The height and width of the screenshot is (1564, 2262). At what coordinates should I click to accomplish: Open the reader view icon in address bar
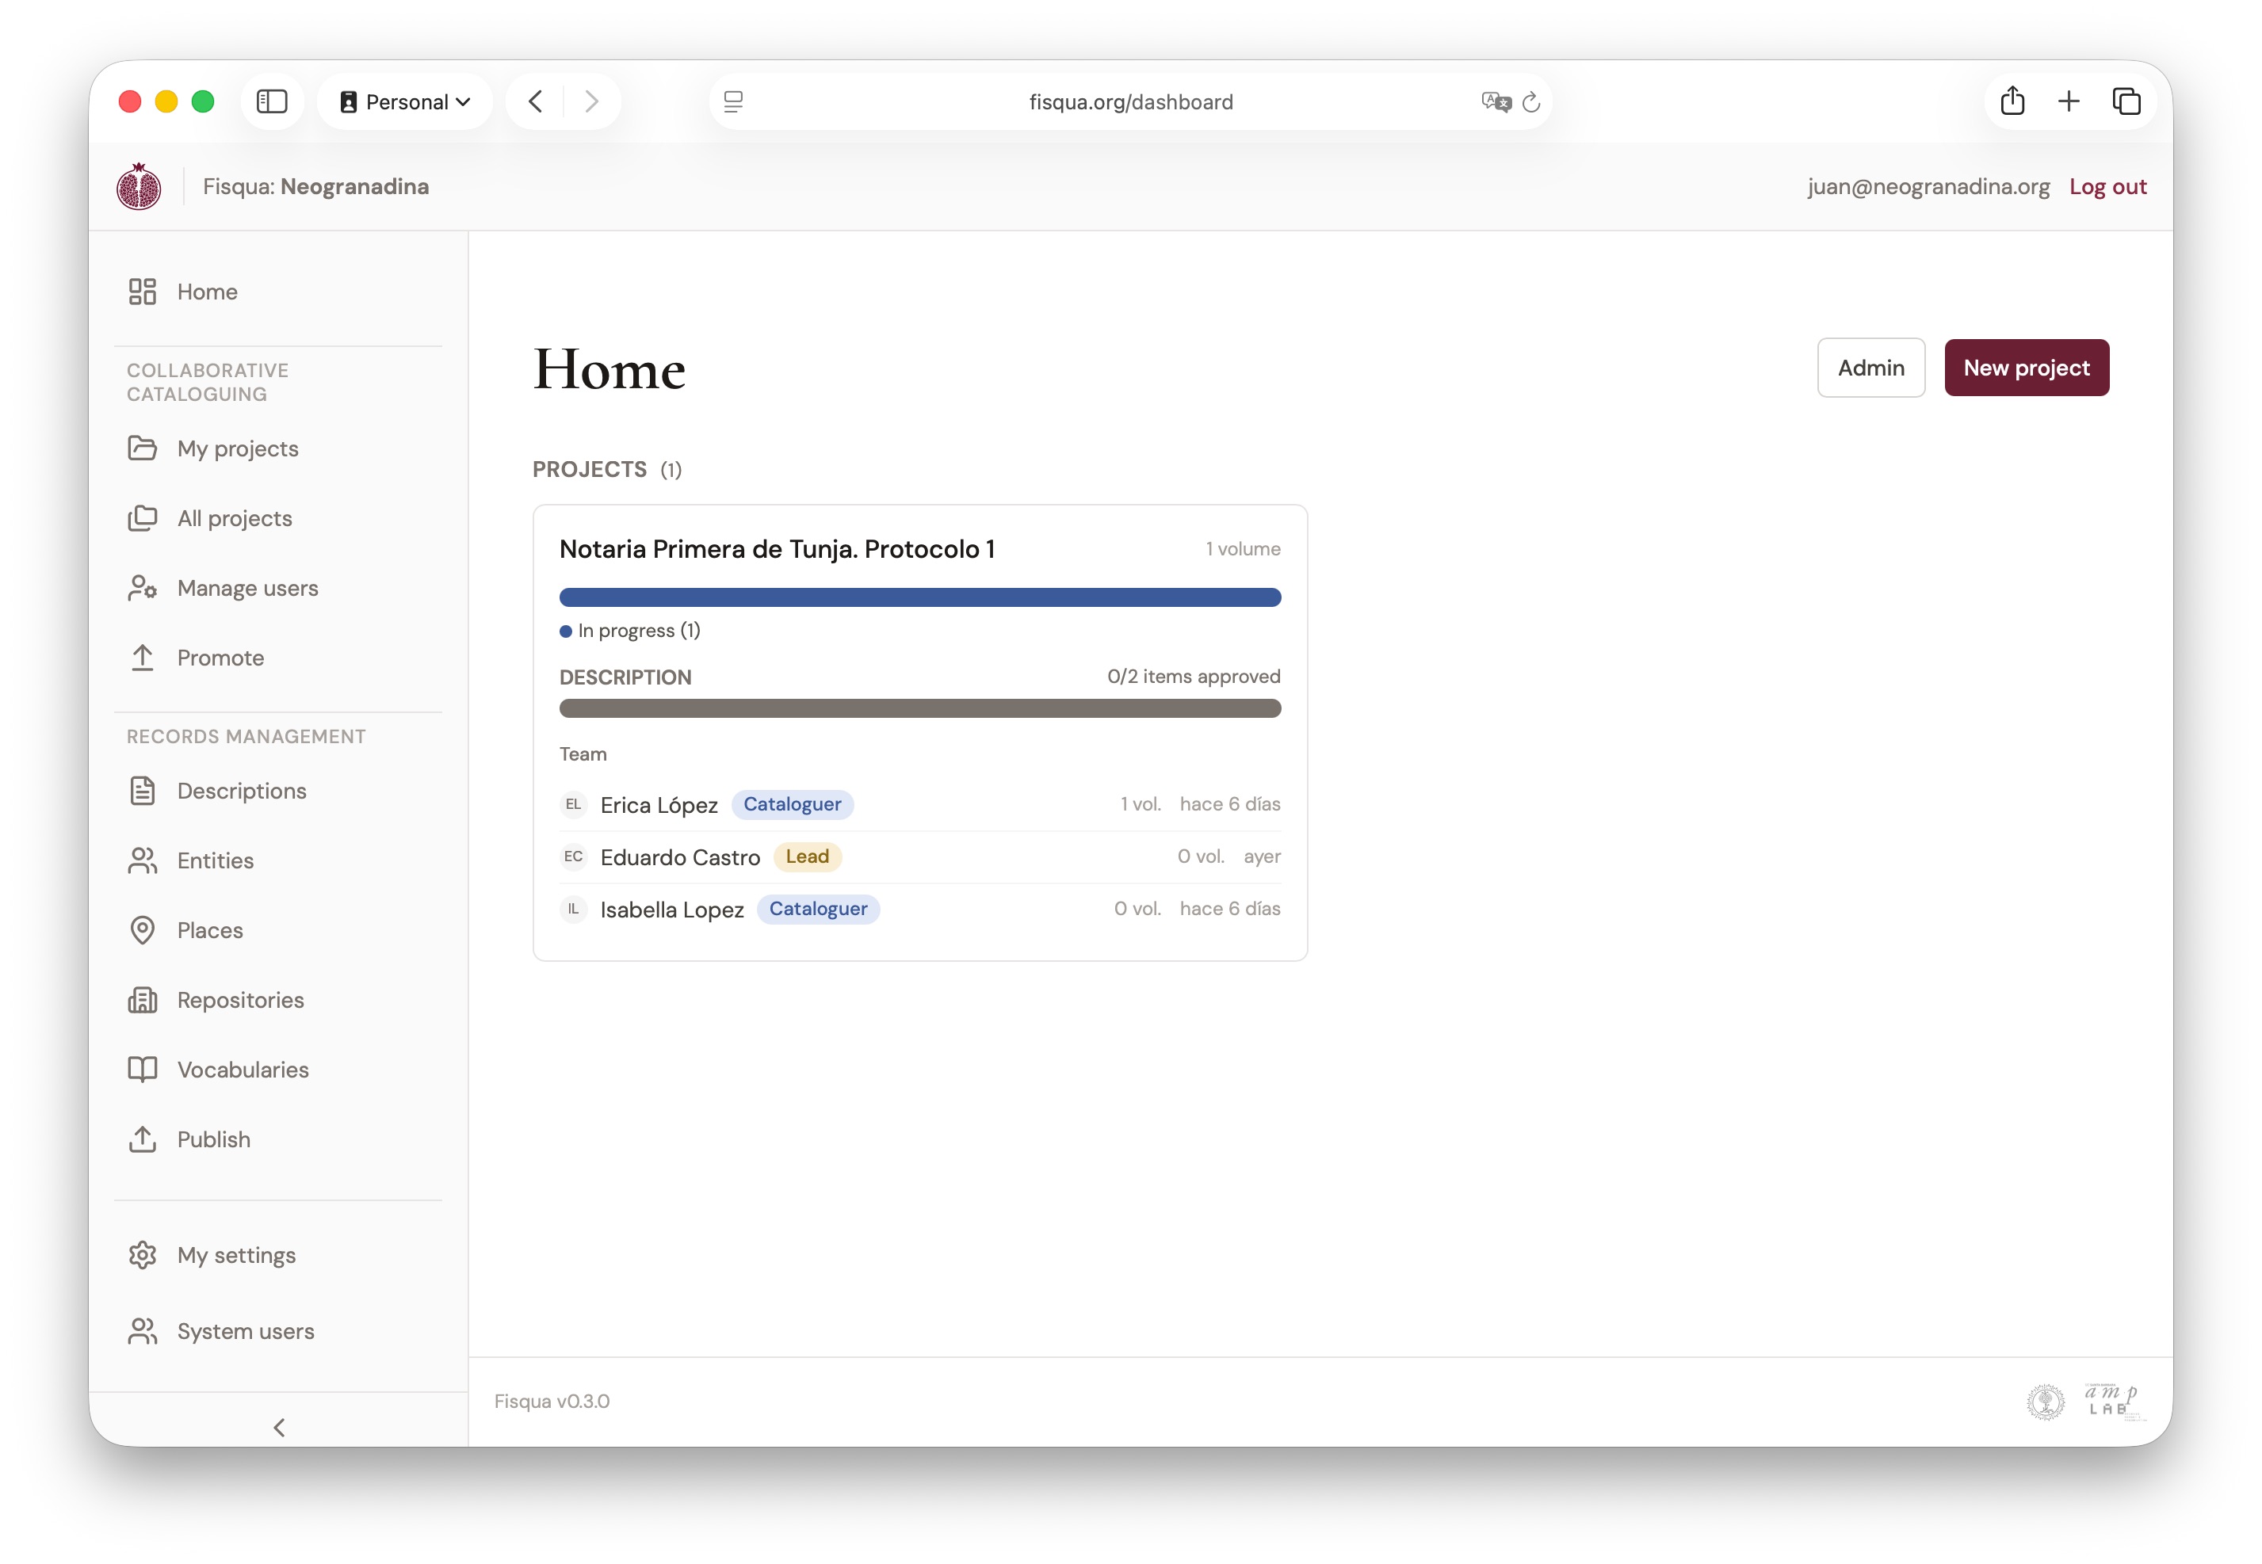[733, 101]
